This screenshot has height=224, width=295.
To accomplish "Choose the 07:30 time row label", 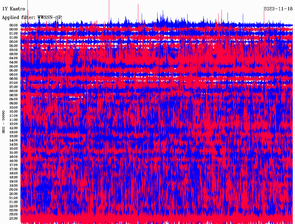I will click(14, 87).
